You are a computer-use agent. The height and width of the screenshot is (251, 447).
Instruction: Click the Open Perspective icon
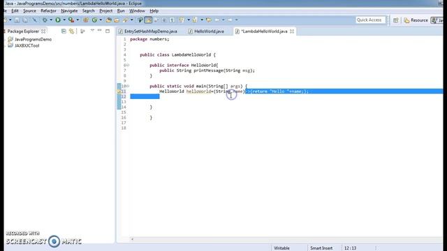point(396,20)
